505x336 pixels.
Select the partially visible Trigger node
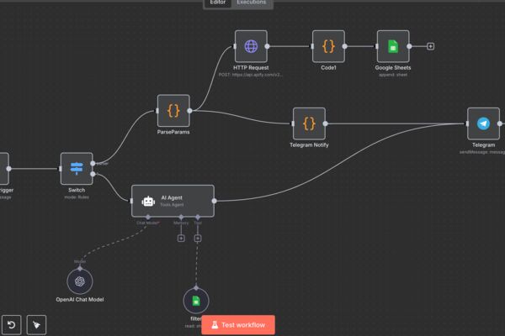4,169
